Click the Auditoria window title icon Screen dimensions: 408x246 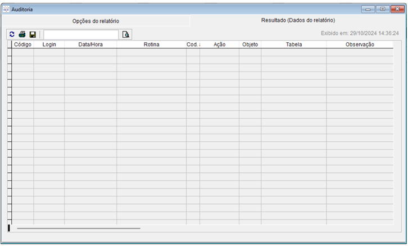click(x=7, y=9)
